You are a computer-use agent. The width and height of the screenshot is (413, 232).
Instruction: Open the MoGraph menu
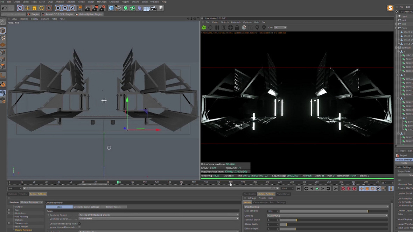pyautogui.click(x=101, y=2)
